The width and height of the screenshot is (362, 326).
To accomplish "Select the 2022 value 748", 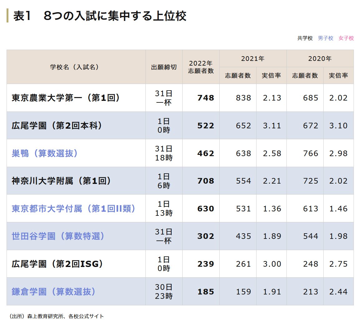I will [206, 98].
